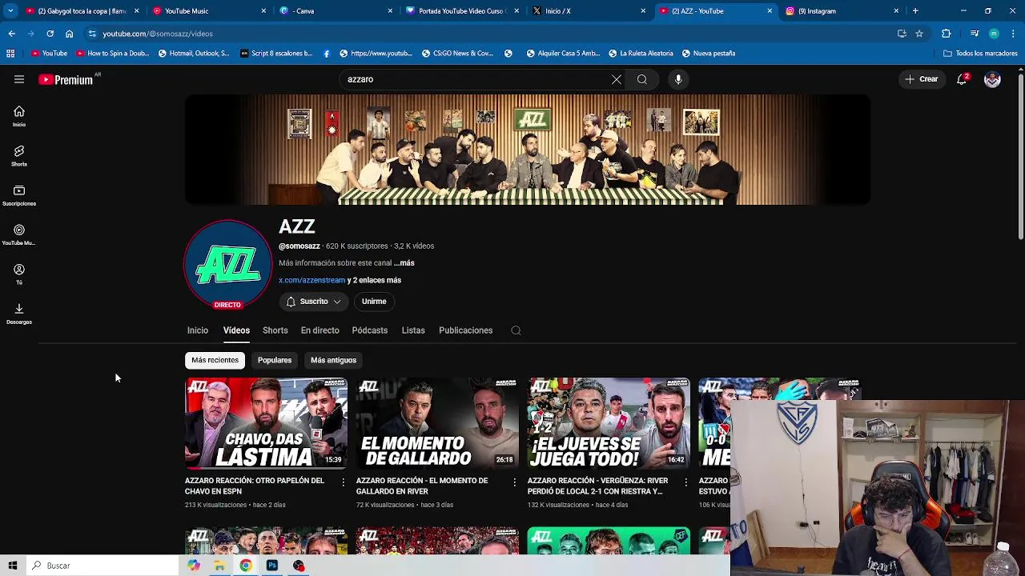Screen dimensions: 1025x576
Task: Reload the browser page
Action: 50,34
